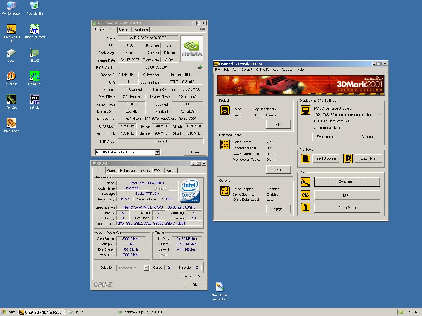Switch to the Validation tab in GPU-Z
Viewport: 422px width, 316px height.
point(141,30)
